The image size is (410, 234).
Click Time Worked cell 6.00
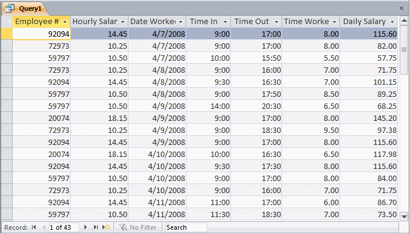pos(311,202)
